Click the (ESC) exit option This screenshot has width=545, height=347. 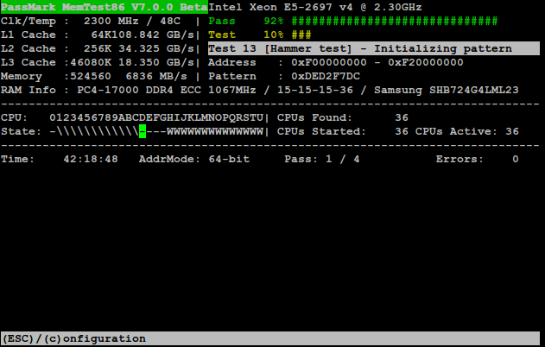point(17,338)
